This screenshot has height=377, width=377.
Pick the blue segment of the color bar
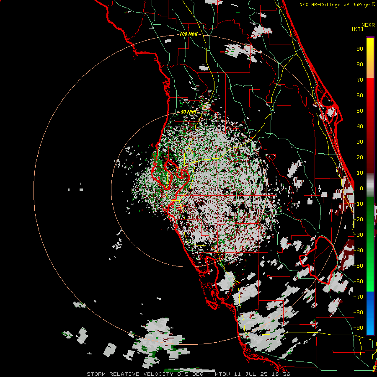[x=370, y=313]
